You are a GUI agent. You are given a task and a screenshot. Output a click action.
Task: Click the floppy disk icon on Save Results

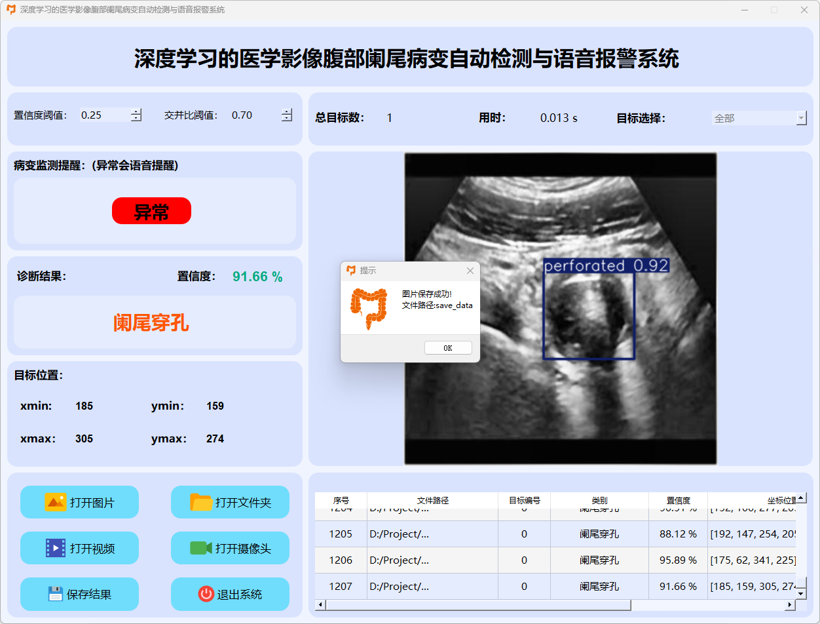coord(56,594)
